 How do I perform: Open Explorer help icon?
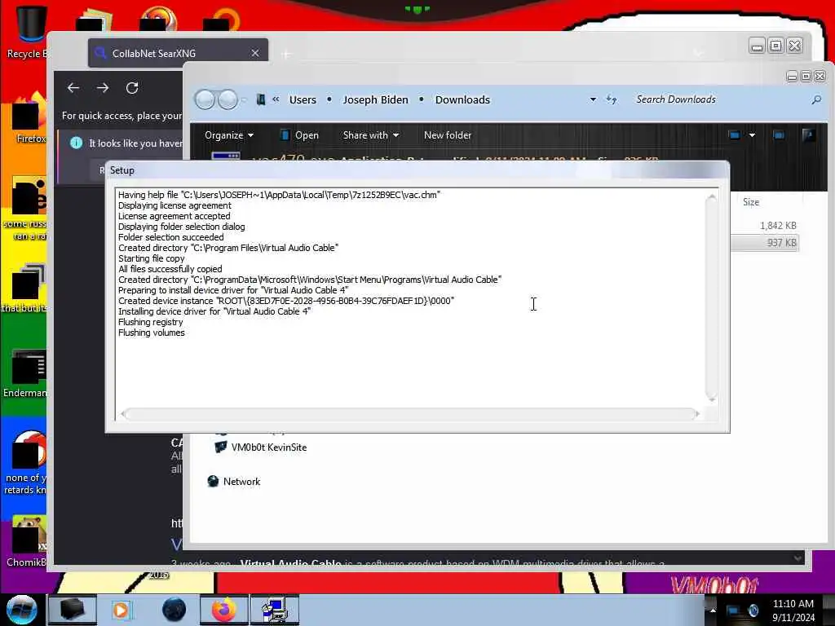click(x=808, y=135)
